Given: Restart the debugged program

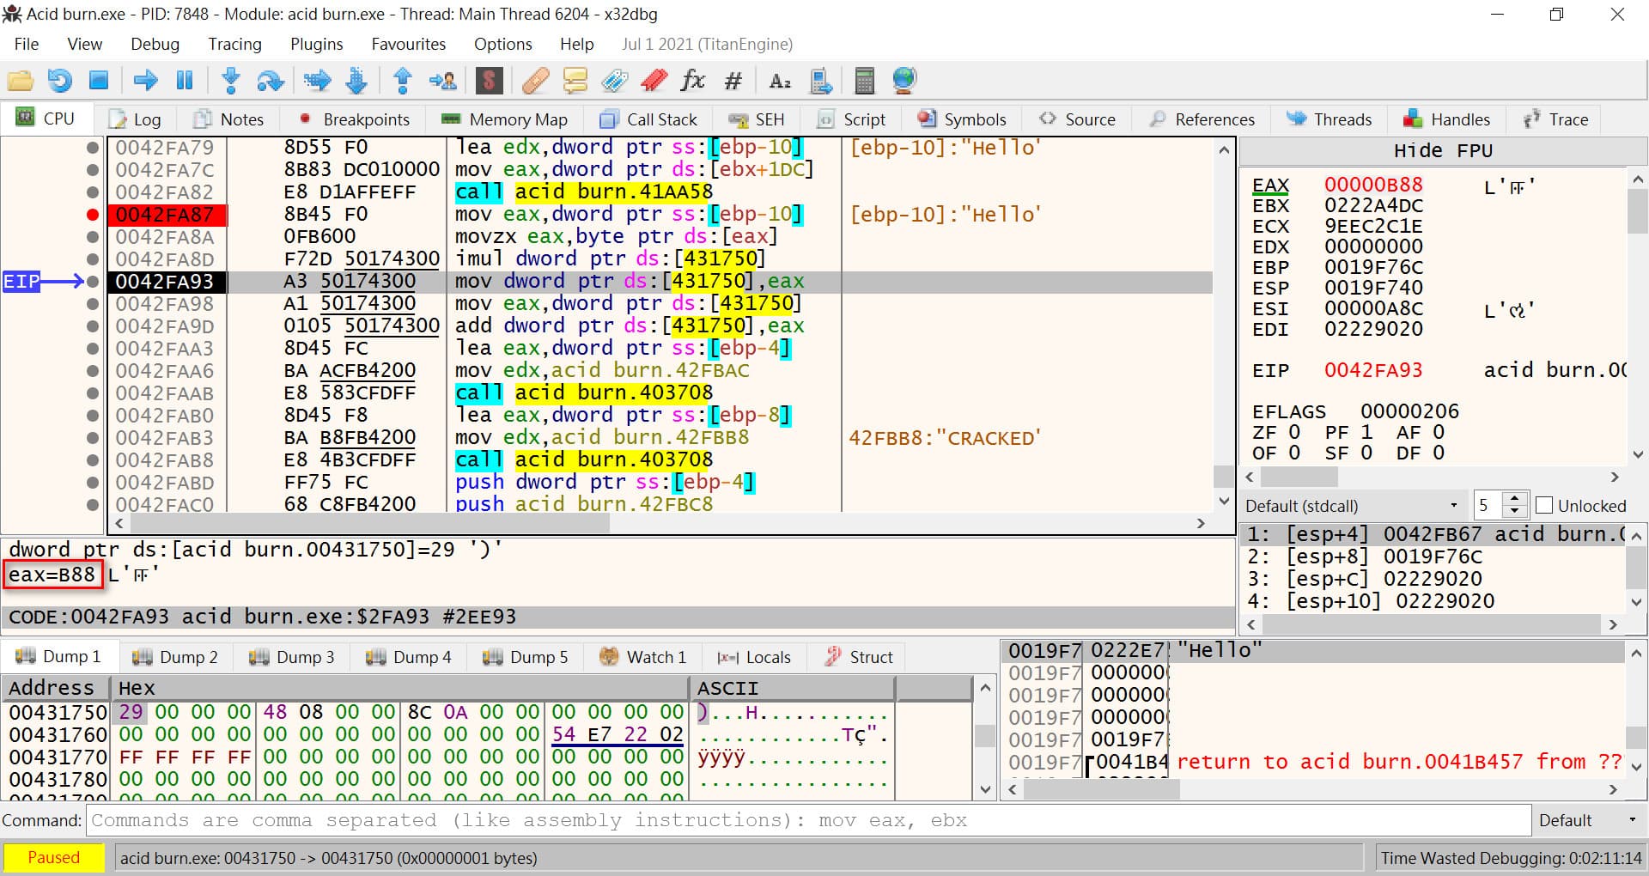Looking at the screenshot, I should 59,81.
